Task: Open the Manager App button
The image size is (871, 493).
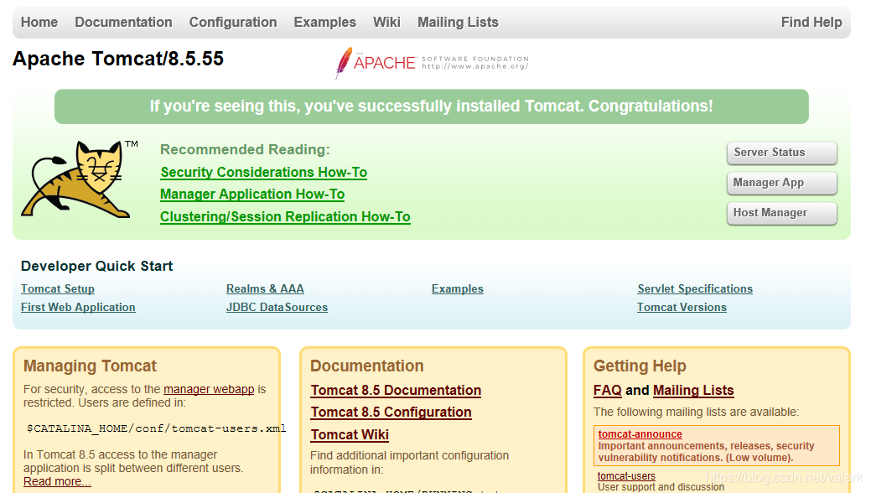Action: click(x=781, y=183)
